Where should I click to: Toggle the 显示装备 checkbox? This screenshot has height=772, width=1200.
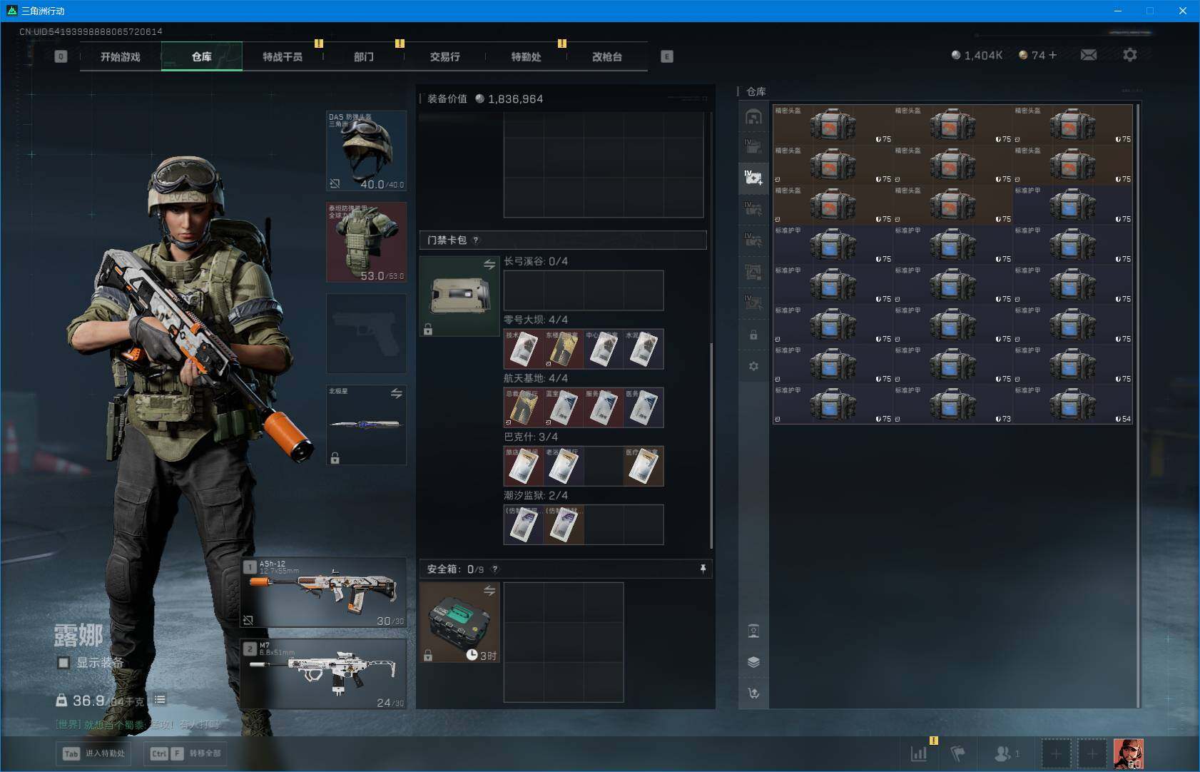63,663
